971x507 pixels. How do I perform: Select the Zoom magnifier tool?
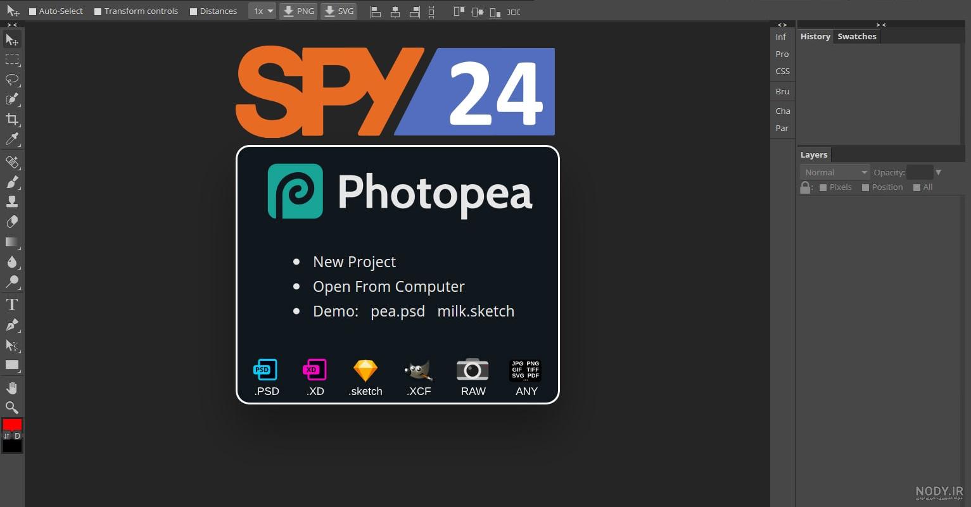coord(12,408)
